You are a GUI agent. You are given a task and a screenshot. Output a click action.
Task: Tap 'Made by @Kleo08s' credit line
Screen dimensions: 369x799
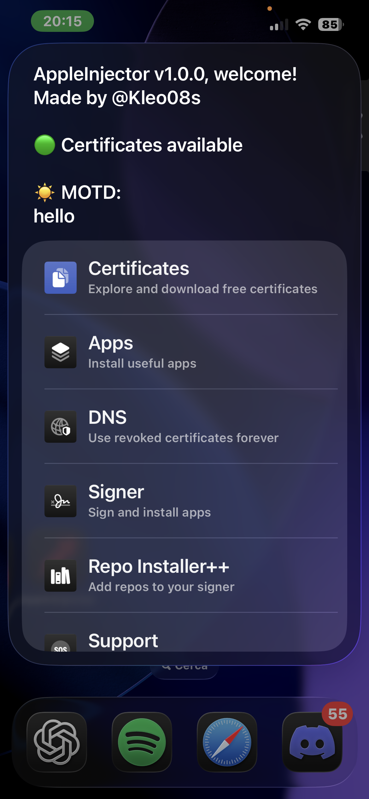point(117,98)
